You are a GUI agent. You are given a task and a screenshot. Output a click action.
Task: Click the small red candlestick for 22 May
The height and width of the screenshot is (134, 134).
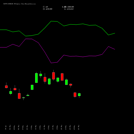pyautogui.click(x=71, y=85)
